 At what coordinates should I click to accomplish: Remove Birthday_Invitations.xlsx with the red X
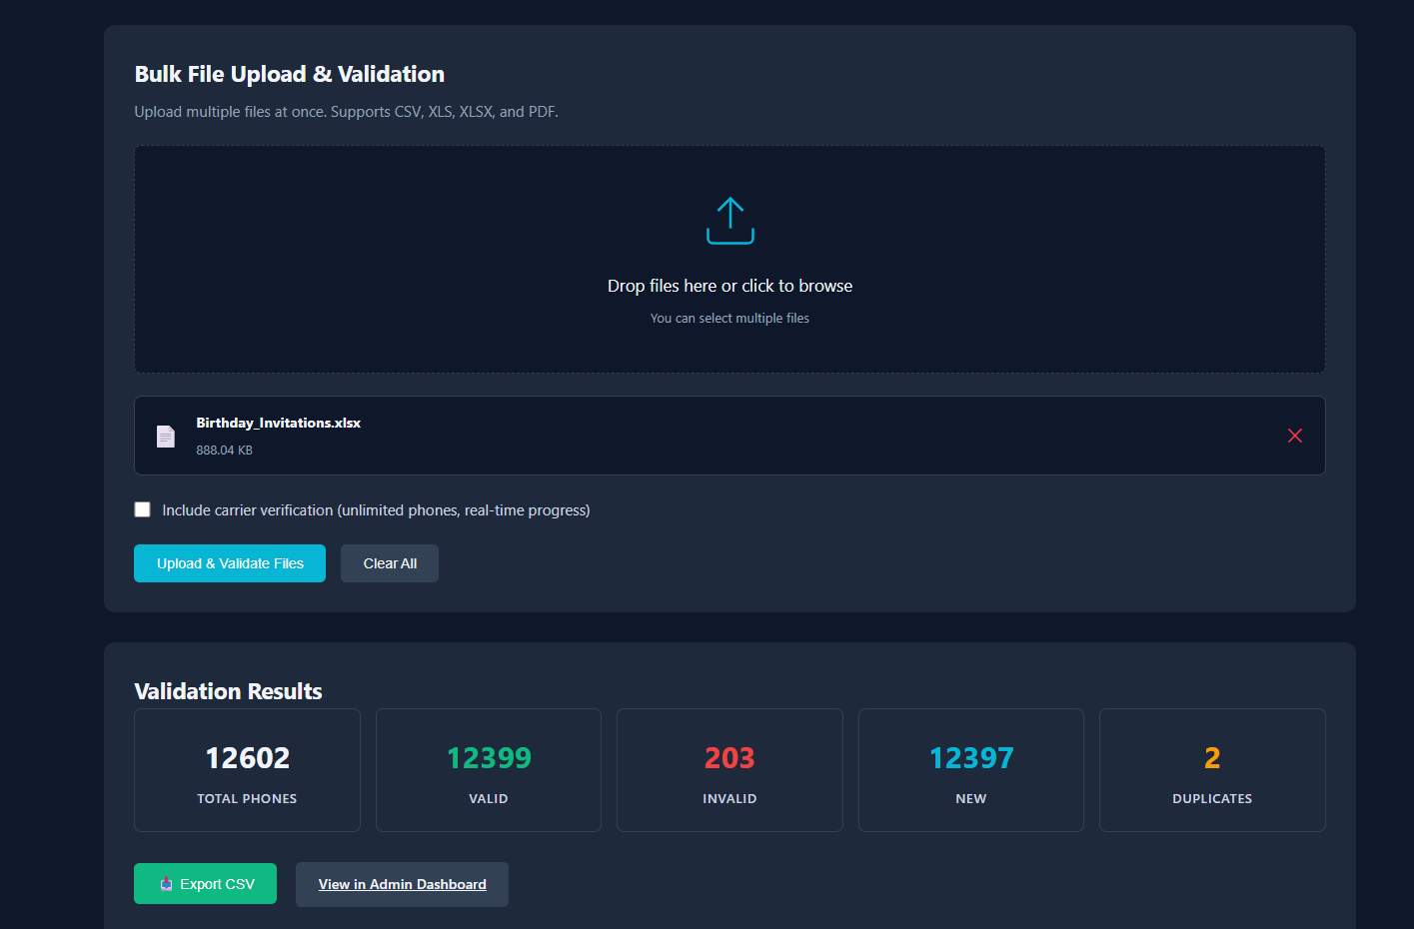[x=1294, y=436]
